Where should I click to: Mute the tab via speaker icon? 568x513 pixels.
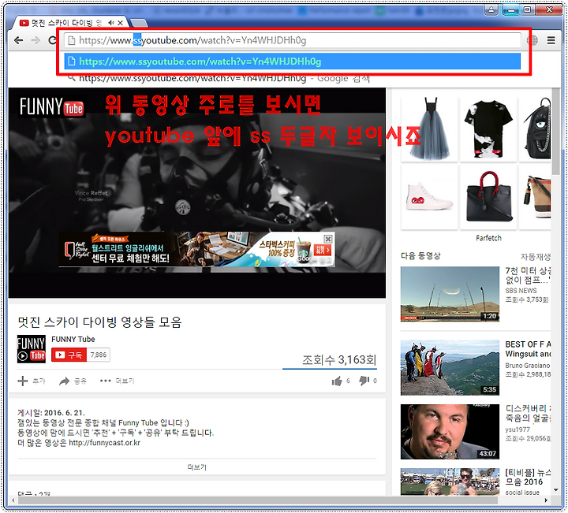(x=111, y=23)
